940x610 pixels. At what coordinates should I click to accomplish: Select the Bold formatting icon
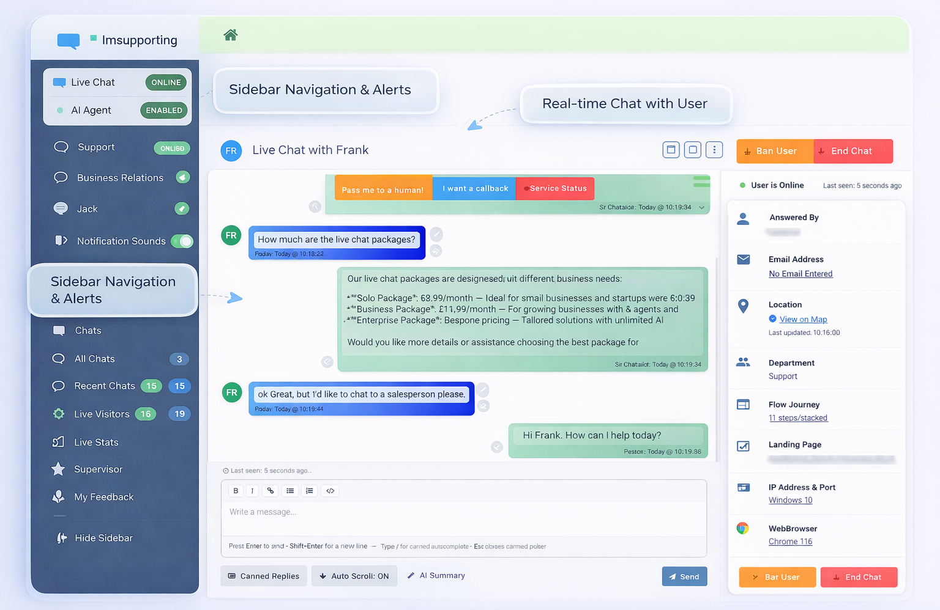(x=236, y=490)
